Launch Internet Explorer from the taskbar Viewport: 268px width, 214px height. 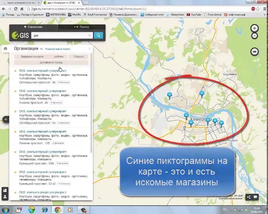click(x=45, y=210)
